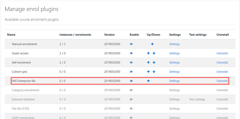The image size is (240, 119).
Task: Move Self enrolment up with arrow
Action: pos(148,63)
